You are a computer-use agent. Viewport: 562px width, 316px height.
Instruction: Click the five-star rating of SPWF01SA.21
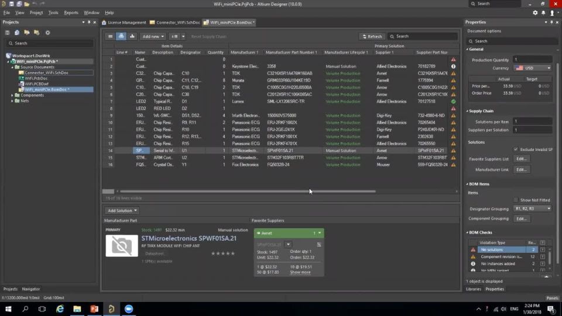[x=222, y=253]
